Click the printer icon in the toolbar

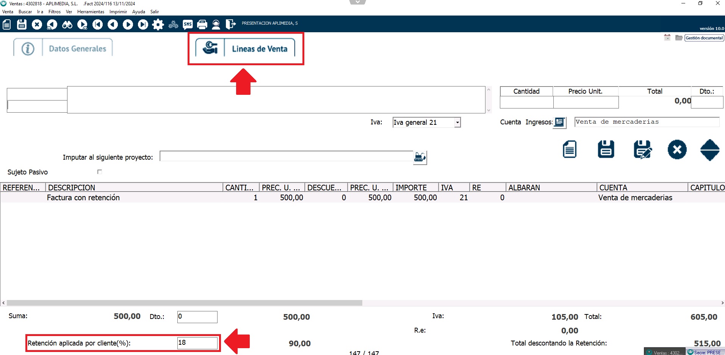click(202, 25)
